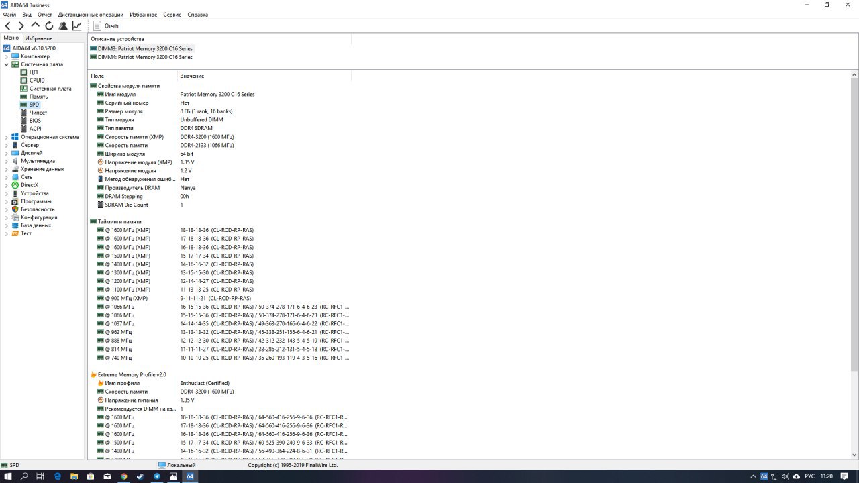The height and width of the screenshot is (483, 859).
Task: Open Steam from the taskbar
Action: (x=140, y=476)
